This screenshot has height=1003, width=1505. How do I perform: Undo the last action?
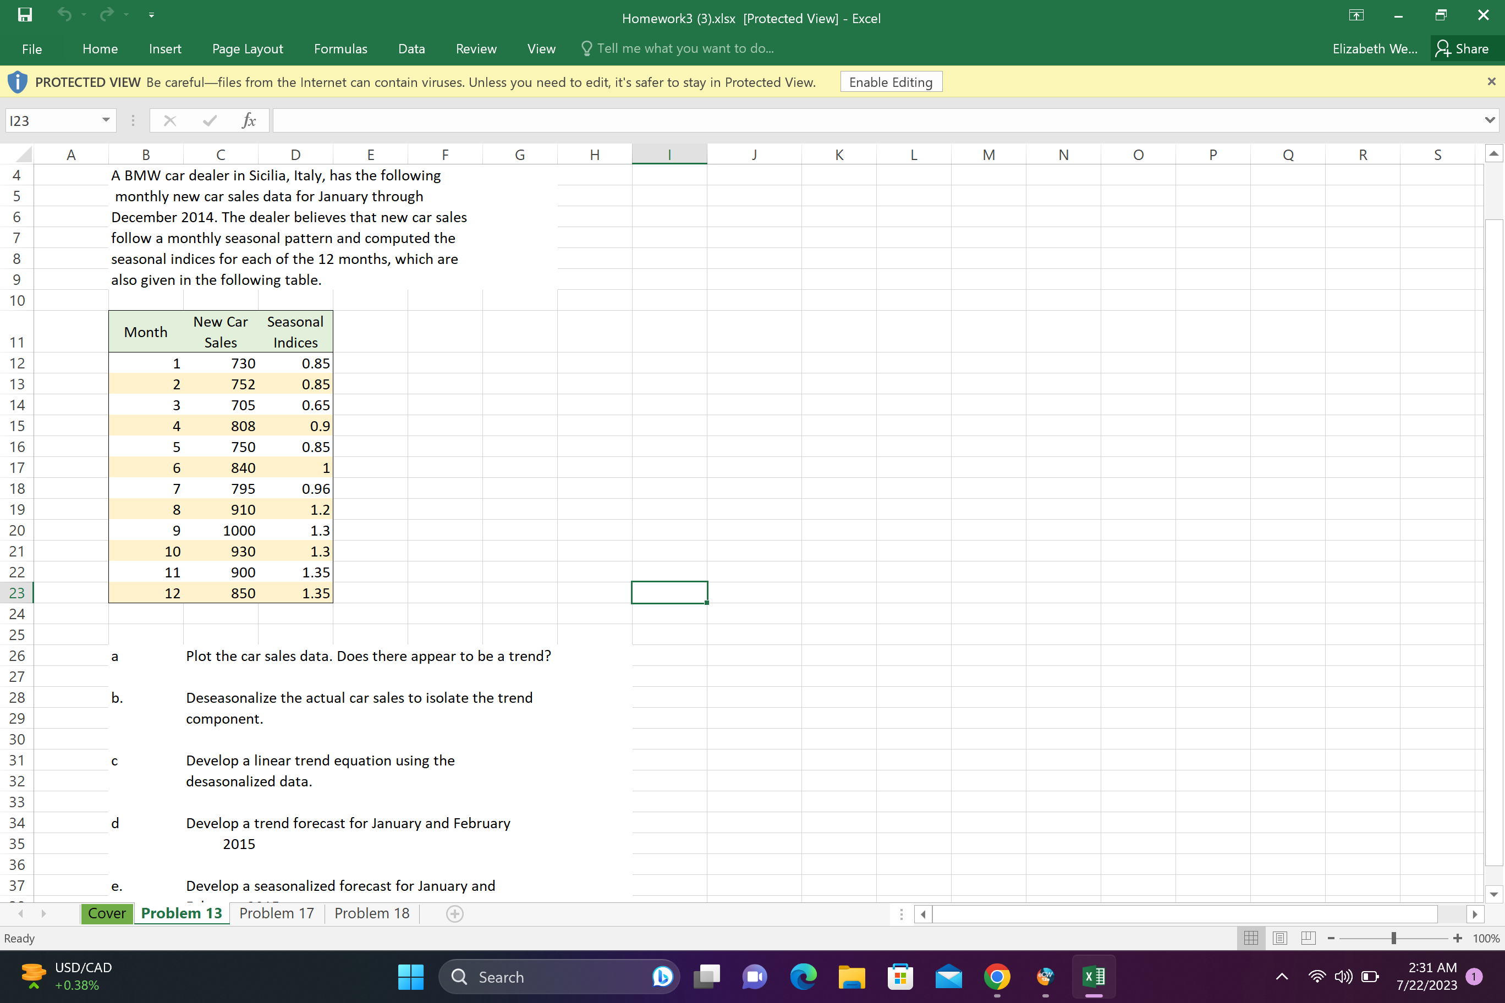pyautogui.click(x=64, y=14)
